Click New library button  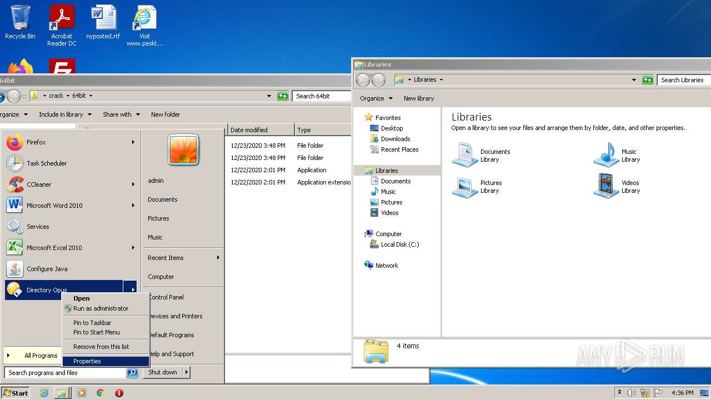click(419, 98)
